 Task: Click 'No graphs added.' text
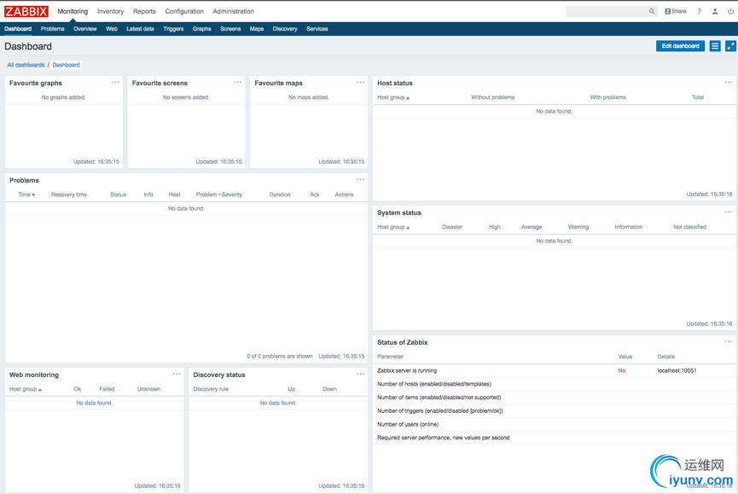[x=63, y=97]
